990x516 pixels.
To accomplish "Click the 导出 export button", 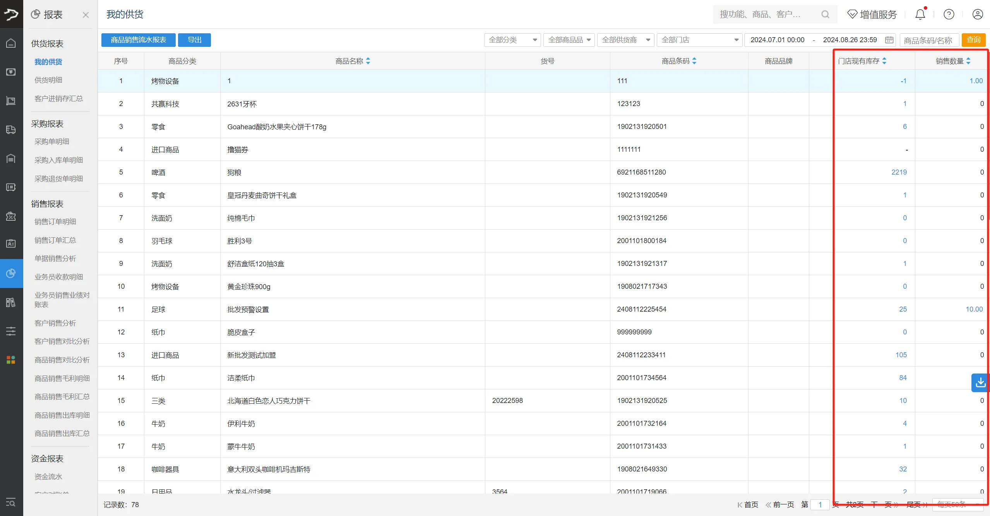I will click(x=194, y=39).
